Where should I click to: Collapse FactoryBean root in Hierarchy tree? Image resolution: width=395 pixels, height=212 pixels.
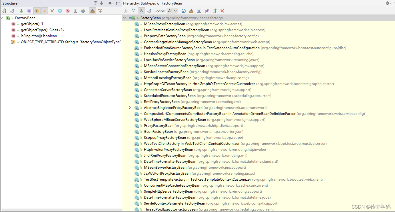pyautogui.click(x=124, y=18)
